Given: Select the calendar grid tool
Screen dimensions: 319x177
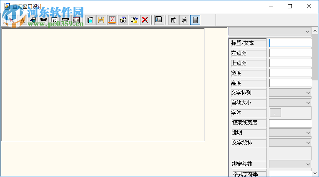Looking at the screenshot, I should point(76,20).
